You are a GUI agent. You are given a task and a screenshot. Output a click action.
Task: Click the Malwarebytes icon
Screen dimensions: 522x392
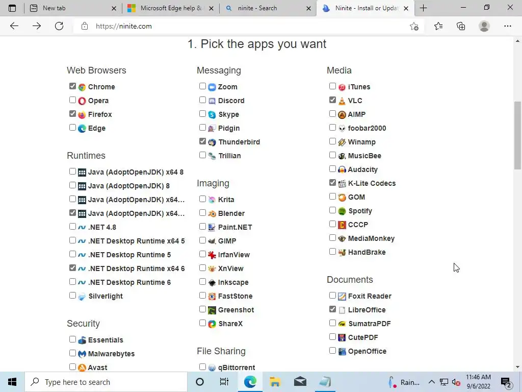[x=82, y=354]
